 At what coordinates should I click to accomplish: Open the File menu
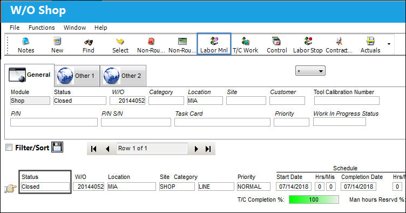point(15,28)
